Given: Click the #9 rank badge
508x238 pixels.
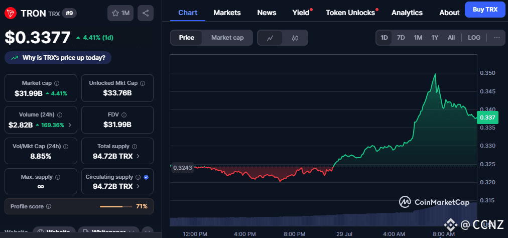Looking at the screenshot, I should 69,13.
